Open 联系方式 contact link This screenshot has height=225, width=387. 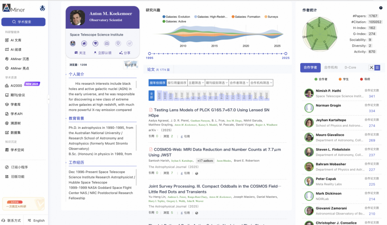[x=11, y=221]
